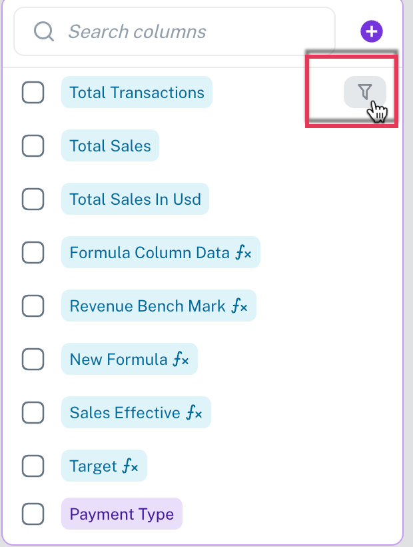Click fx icon on Formula Column Data
Screen dimensions: 413x547
243,252
